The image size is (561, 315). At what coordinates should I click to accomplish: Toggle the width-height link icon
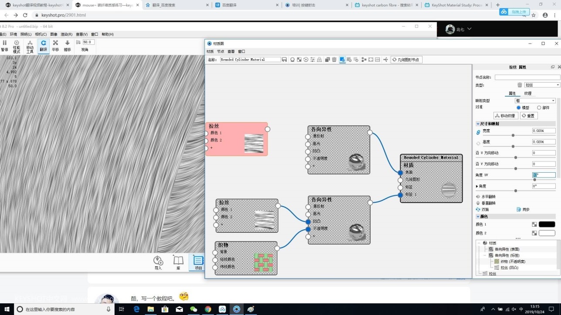click(478, 132)
